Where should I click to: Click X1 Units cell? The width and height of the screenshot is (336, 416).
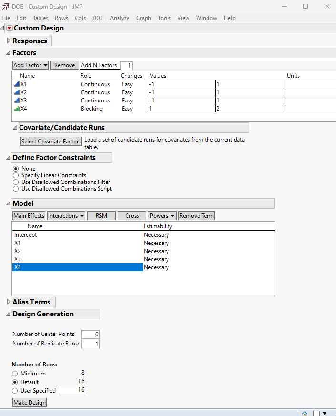click(x=310, y=84)
